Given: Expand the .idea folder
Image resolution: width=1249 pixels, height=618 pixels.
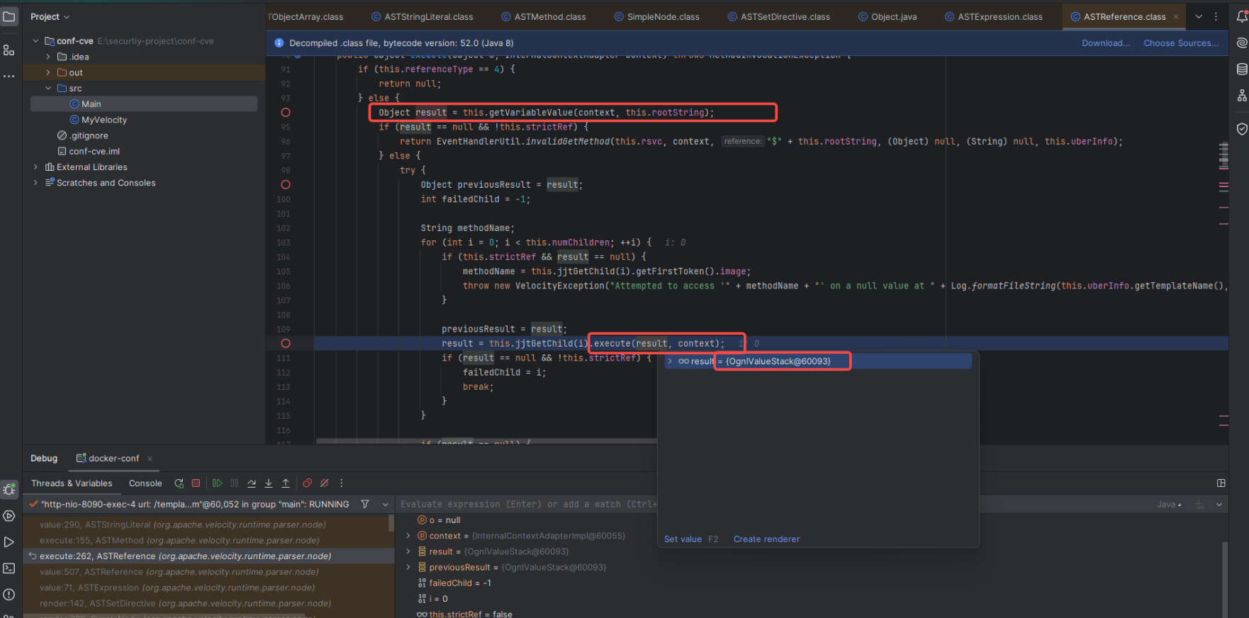Looking at the screenshot, I should click(x=48, y=57).
